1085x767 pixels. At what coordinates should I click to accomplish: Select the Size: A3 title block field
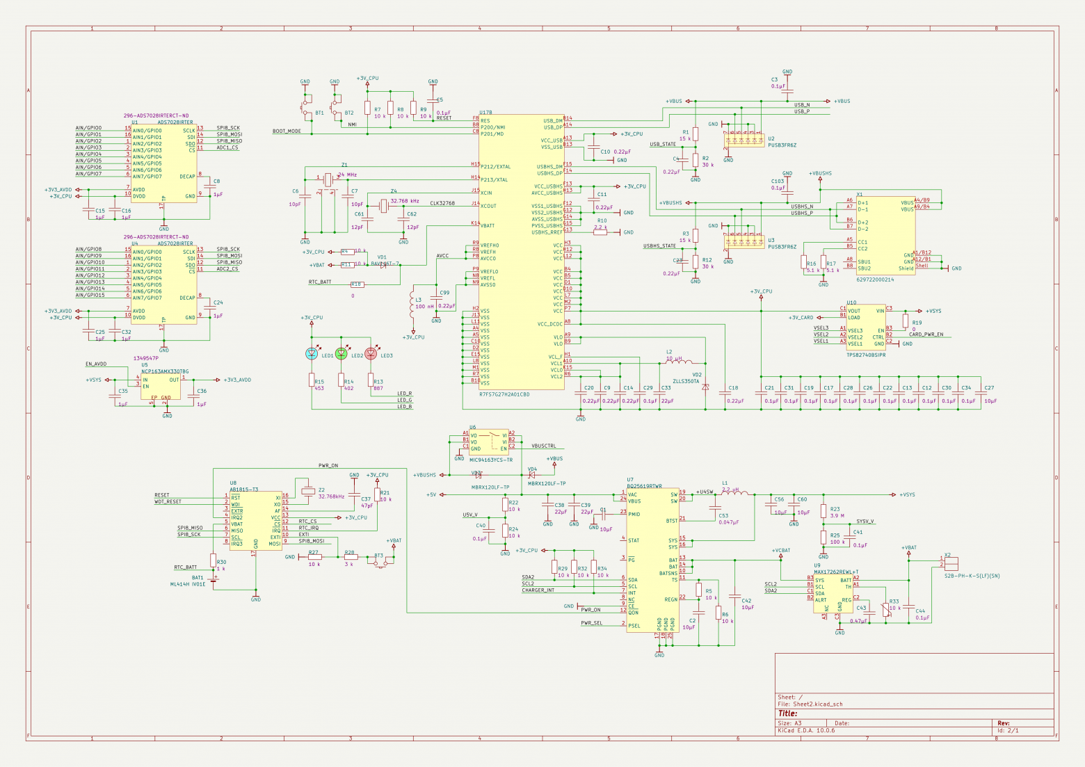[789, 723]
